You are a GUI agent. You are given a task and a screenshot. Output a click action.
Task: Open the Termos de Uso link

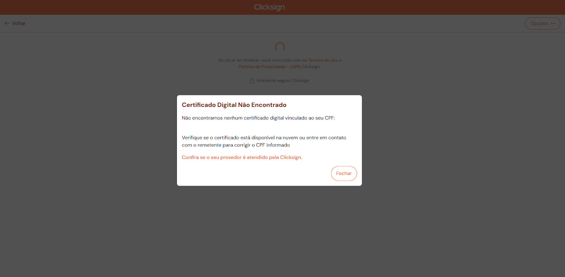[323, 60]
